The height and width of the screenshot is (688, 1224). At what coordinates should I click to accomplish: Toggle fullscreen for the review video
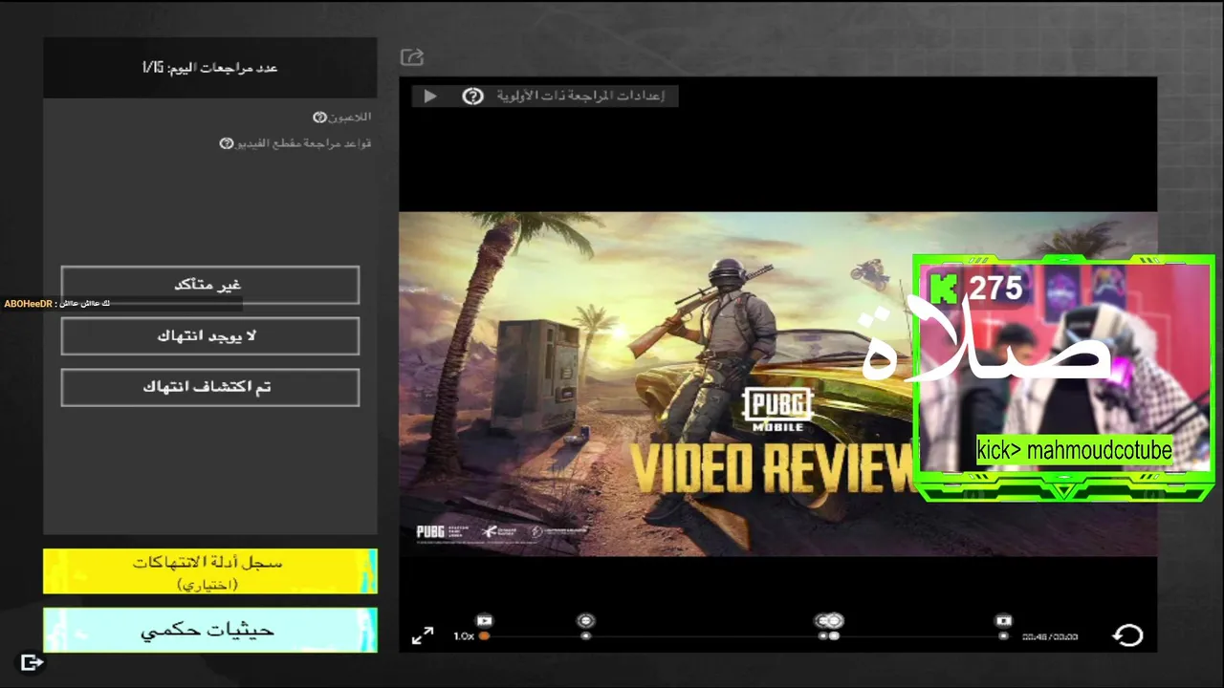(x=423, y=635)
